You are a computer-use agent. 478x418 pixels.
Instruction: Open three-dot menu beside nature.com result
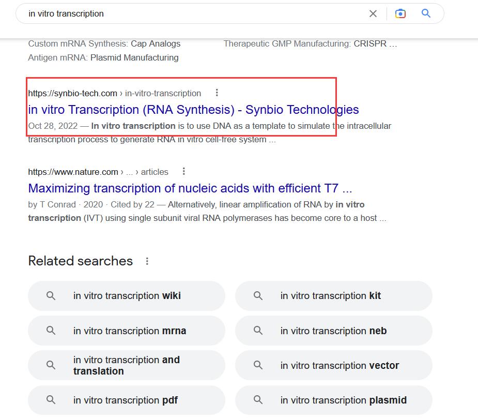[184, 172]
